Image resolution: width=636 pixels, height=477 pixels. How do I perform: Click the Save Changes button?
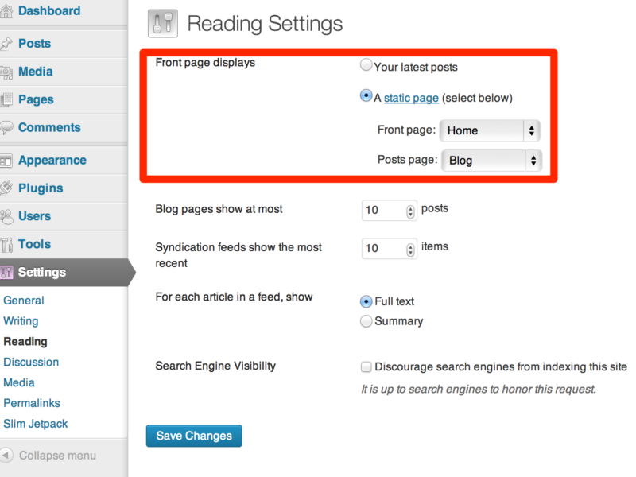tap(194, 436)
